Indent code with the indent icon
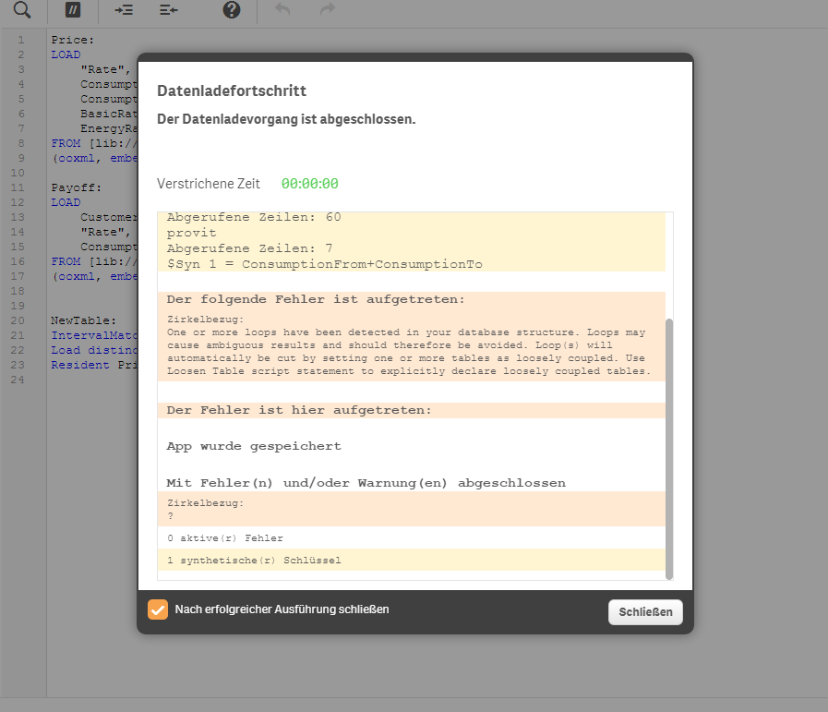 coord(124,9)
